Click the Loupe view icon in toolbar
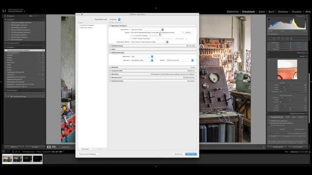The height and width of the screenshot is (175, 312). coord(49,147)
